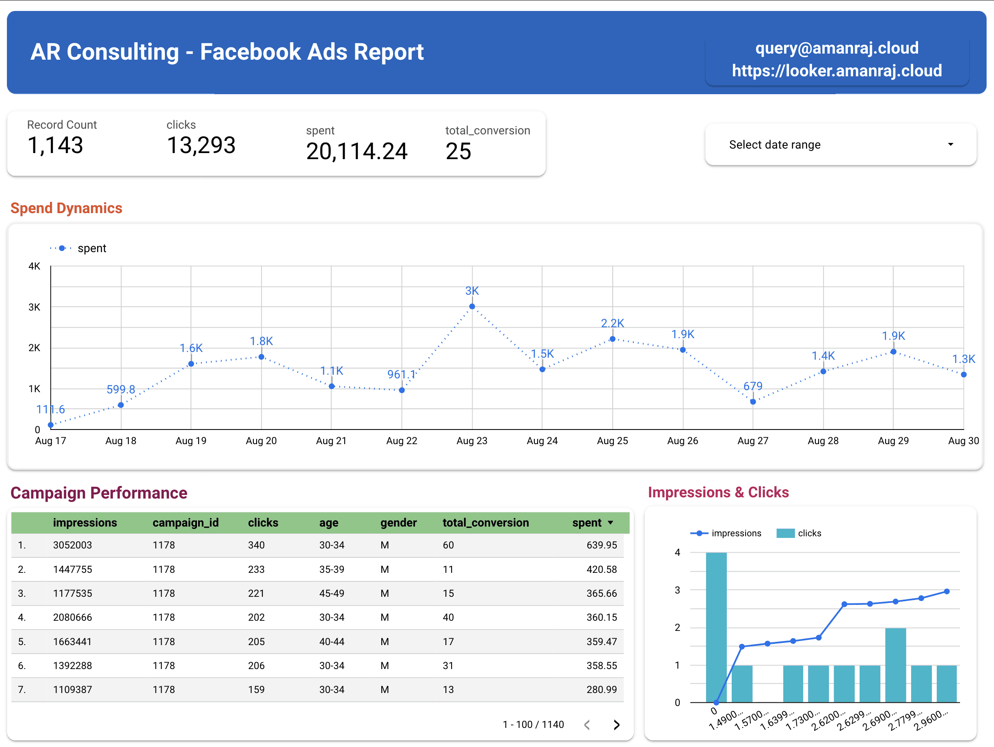Click the impressions legend line marker
The width and height of the screenshot is (994, 747).
pyautogui.click(x=699, y=533)
